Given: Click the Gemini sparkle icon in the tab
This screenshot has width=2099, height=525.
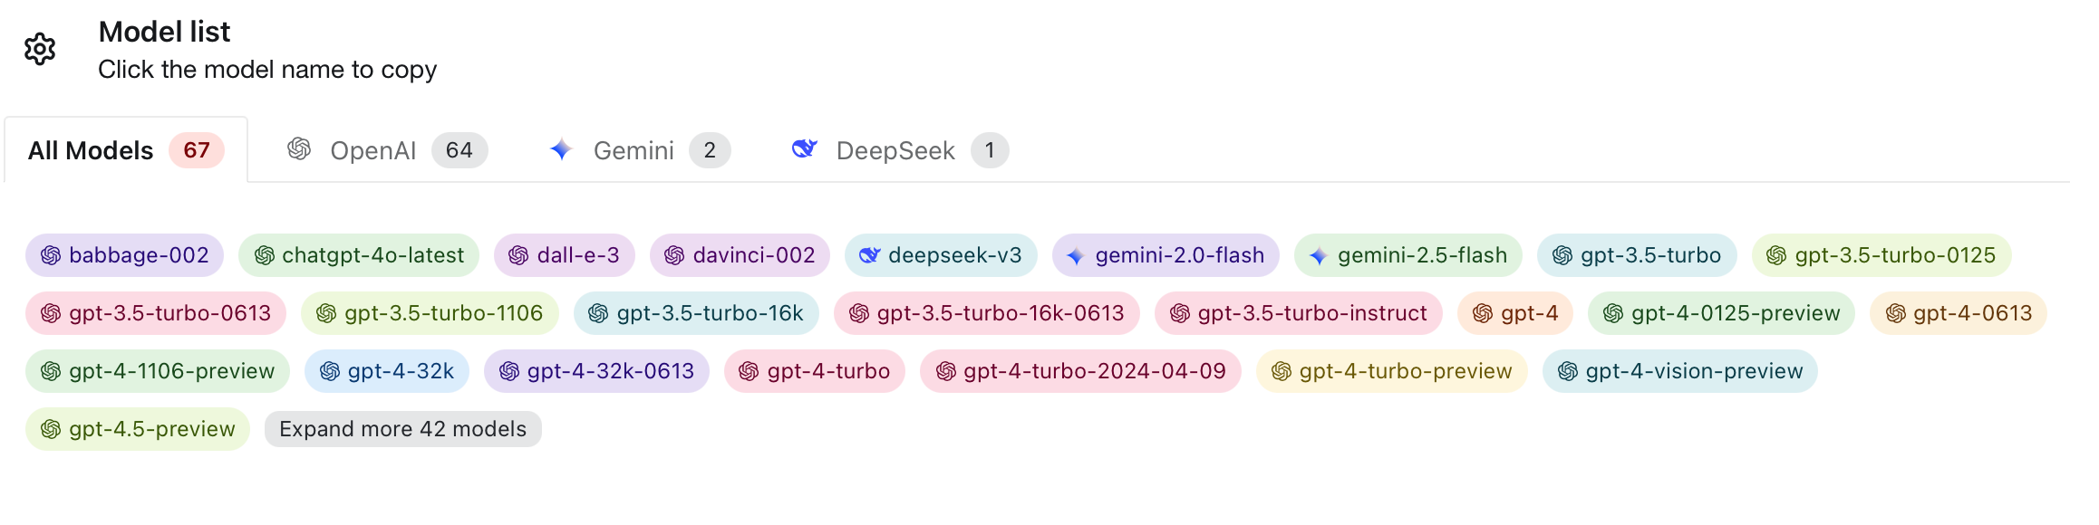Looking at the screenshot, I should coord(561,149).
